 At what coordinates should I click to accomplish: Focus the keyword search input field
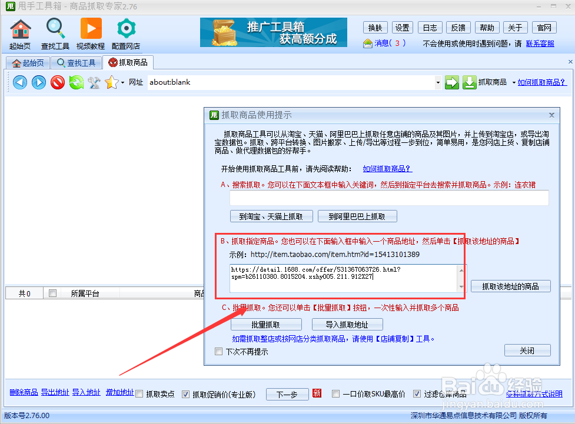389,198
